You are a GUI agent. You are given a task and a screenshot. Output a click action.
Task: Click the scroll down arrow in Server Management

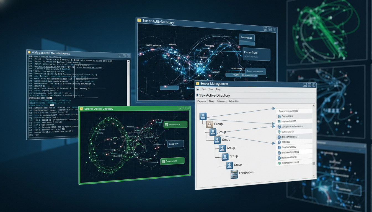(314, 176)
